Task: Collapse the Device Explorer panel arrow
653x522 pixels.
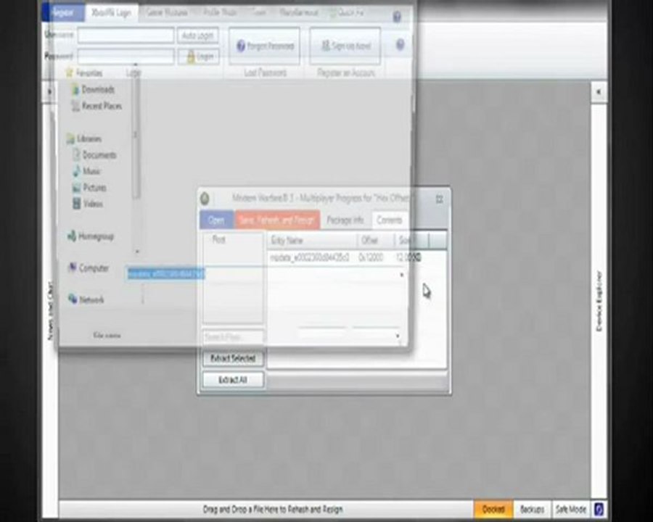Action: (x=599, y=91)
